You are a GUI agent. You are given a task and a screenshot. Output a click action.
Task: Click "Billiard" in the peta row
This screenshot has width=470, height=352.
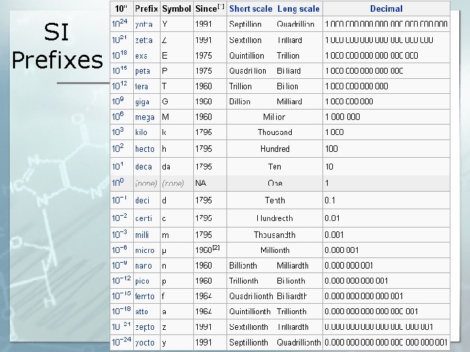(x=289, y=71)
